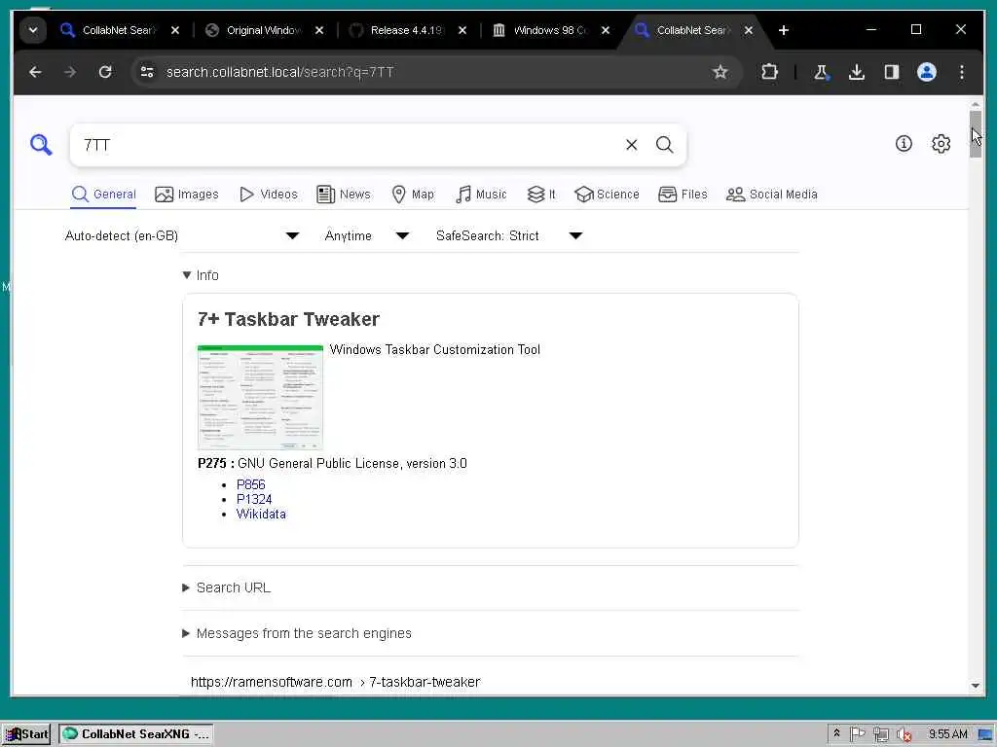Image resolution: width=997 pixels, height=747 pixels.
Task: Select the News search category
Action: coord(344,195)
